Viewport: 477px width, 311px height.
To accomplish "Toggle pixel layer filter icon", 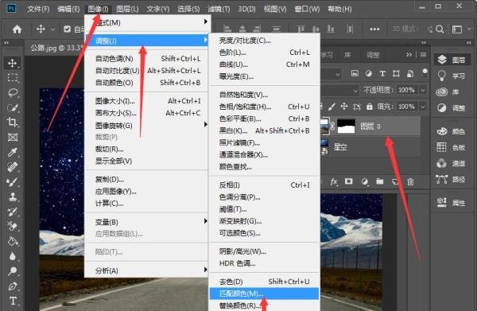I will pyautogui.click(x=355, y=73).
